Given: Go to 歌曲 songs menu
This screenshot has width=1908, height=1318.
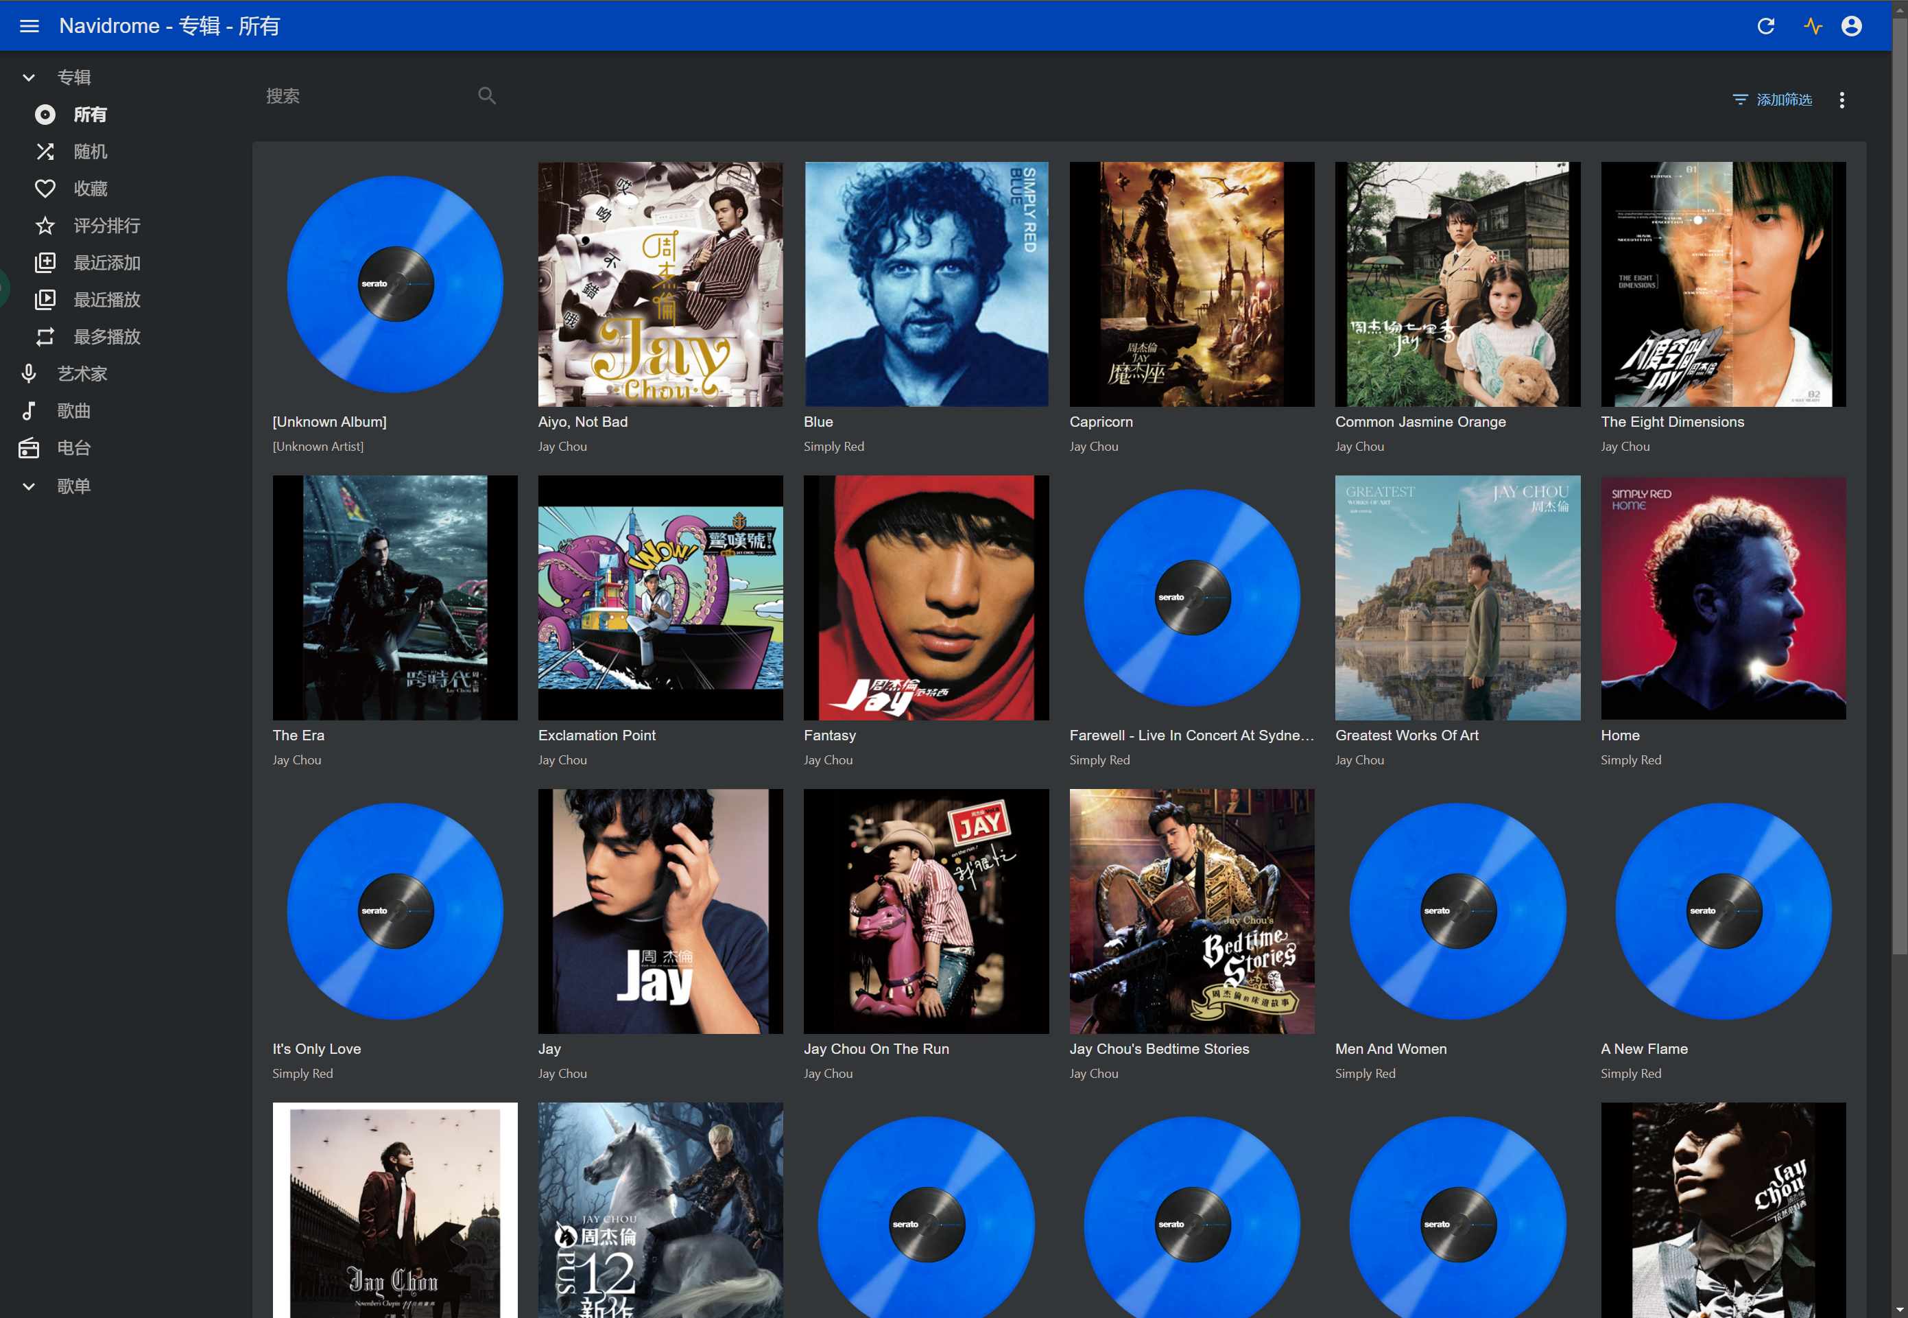Looking at the screenshot, I should click(73, 411).
